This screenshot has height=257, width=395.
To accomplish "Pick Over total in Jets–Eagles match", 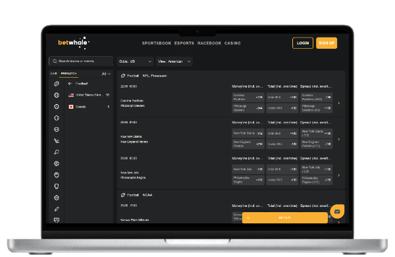I will click(x=282, y=169).
